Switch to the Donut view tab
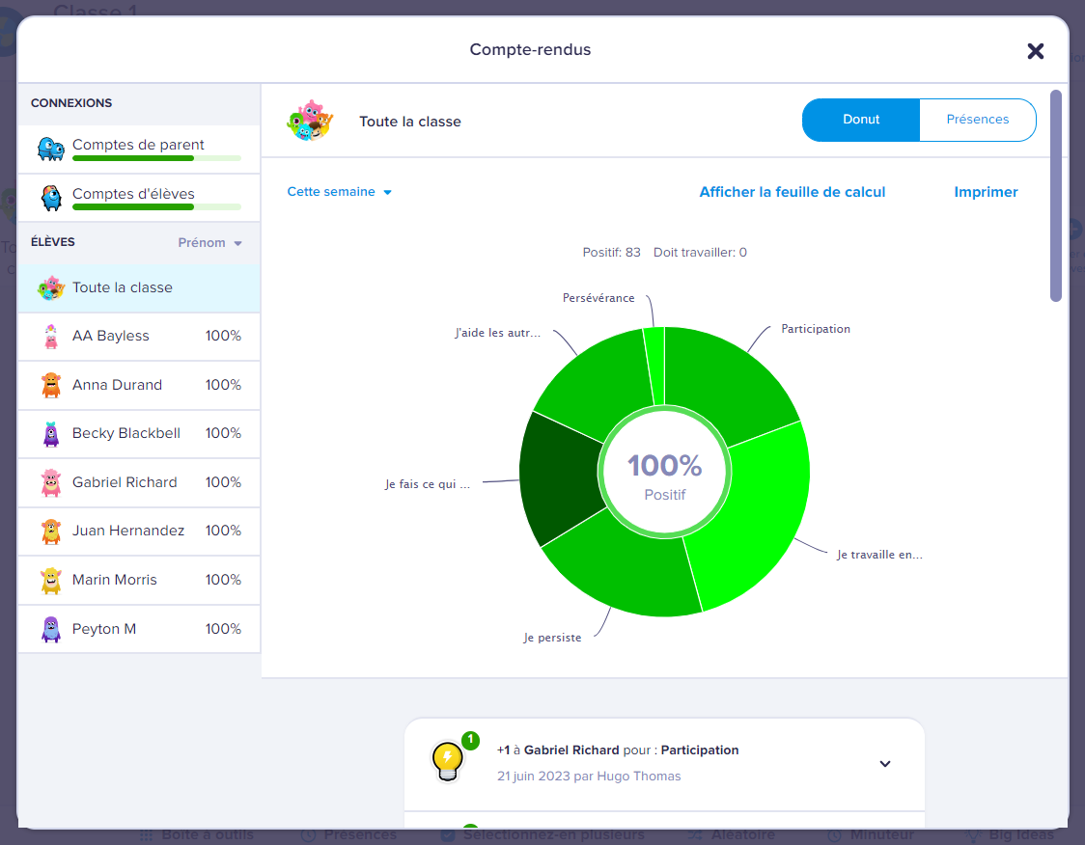 coord(860,120)
